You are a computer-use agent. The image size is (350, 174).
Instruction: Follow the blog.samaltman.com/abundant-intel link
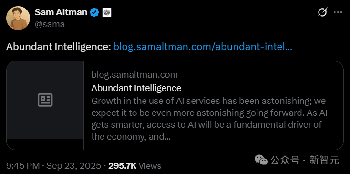203,47
